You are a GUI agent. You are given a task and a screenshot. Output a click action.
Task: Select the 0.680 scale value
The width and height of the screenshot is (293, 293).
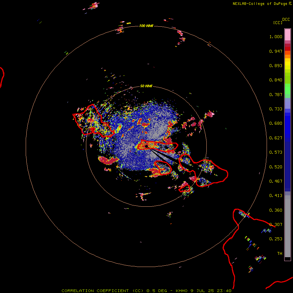(276, 123)
